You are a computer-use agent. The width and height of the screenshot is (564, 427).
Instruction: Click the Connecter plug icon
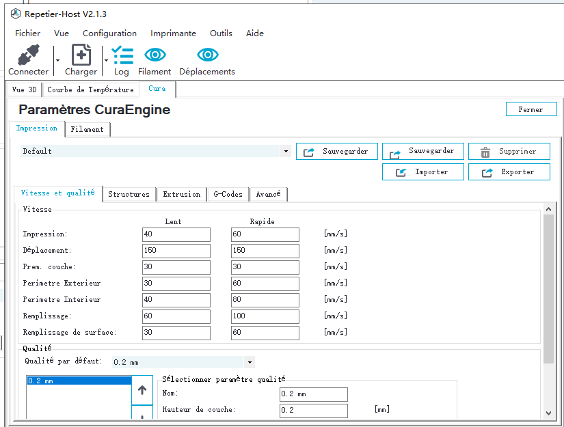(x=29, y=55)
